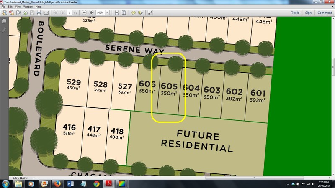Click the Send file by email icon
Image resolution: width=335 pixels, height=188 pixels.
tap(47, 13)
